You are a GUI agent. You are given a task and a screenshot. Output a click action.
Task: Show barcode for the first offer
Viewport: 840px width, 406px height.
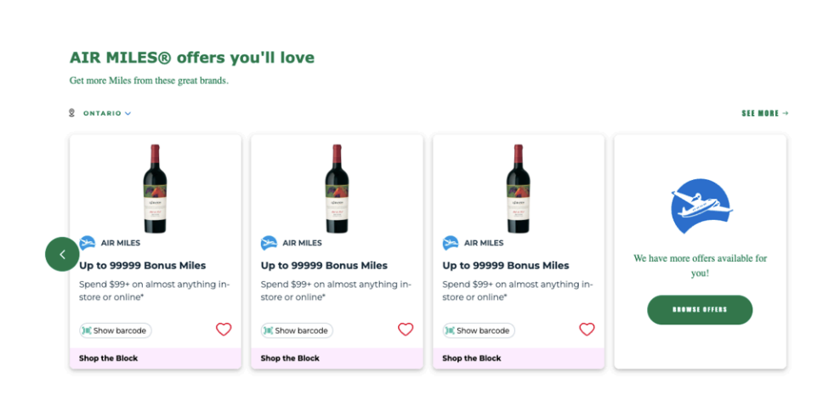[x=116, y=330]
